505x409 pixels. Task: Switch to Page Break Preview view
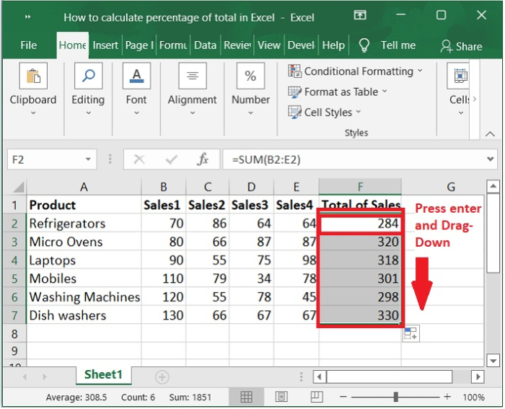point(315,397)
